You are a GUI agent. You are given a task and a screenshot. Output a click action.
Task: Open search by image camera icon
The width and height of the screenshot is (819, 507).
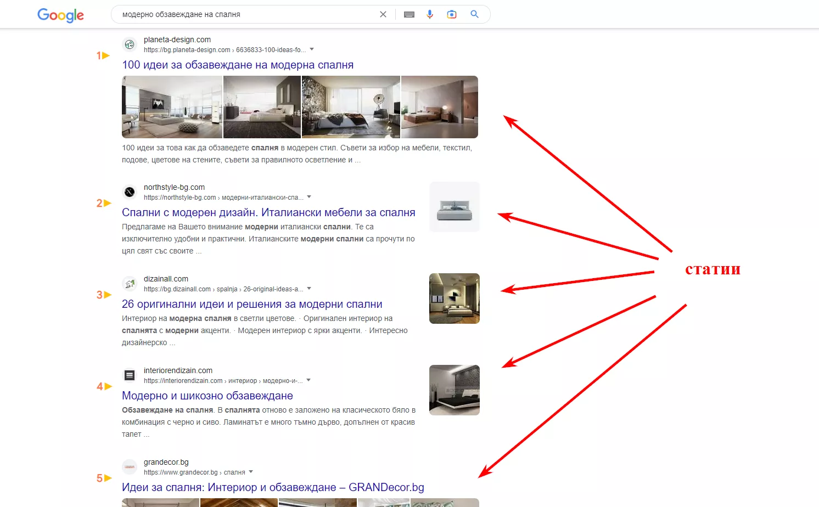pyautogui.click(x=452, y=14)
